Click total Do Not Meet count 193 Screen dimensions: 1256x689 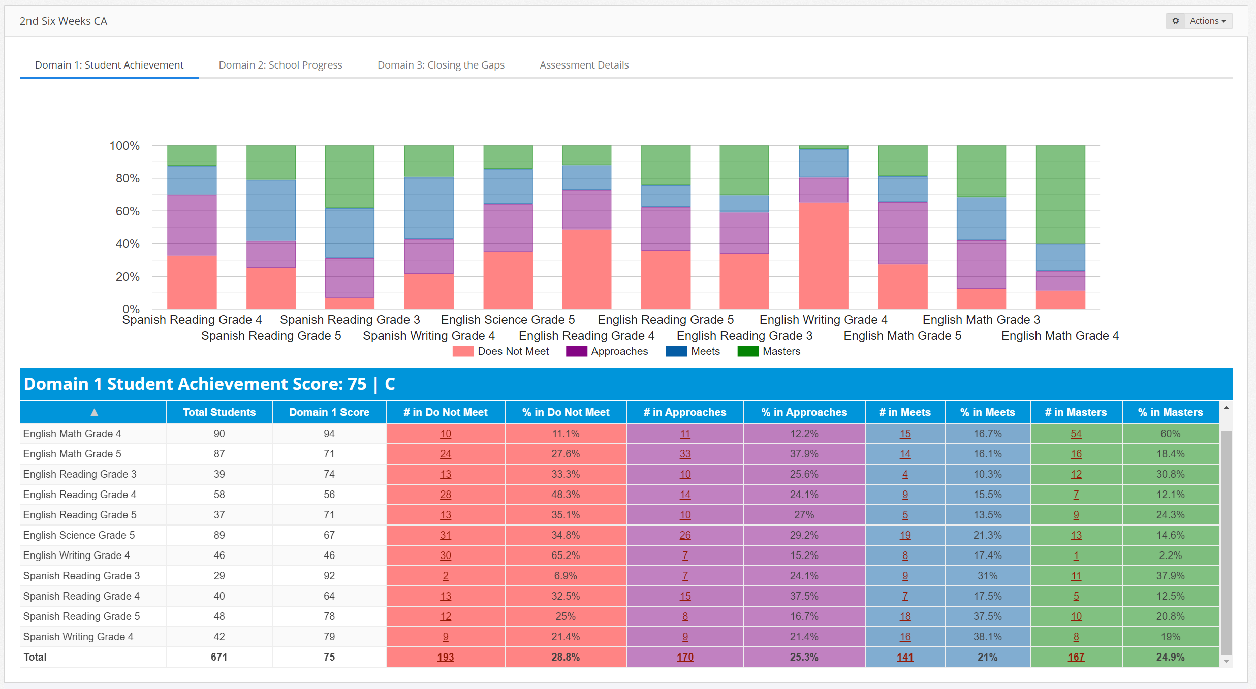(x=445, y=657)
